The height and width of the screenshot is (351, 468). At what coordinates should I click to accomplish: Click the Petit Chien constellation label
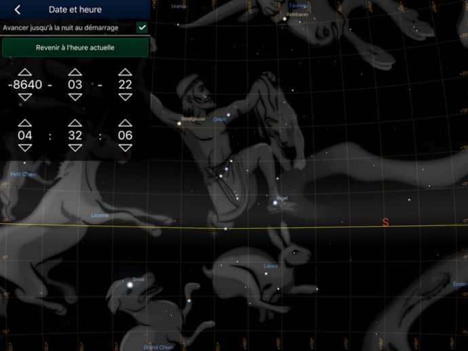pos(23,174)
